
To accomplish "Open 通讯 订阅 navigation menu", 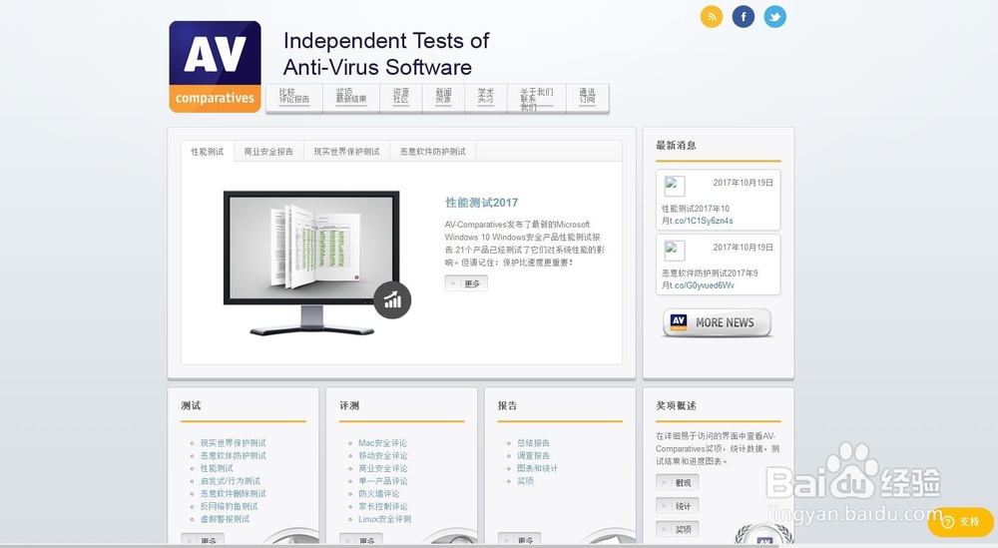I will point(588,98).
